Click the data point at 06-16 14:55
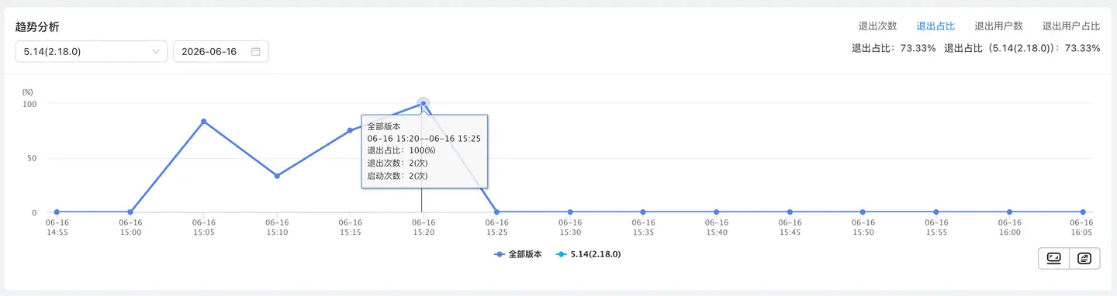 pos(57,212)
